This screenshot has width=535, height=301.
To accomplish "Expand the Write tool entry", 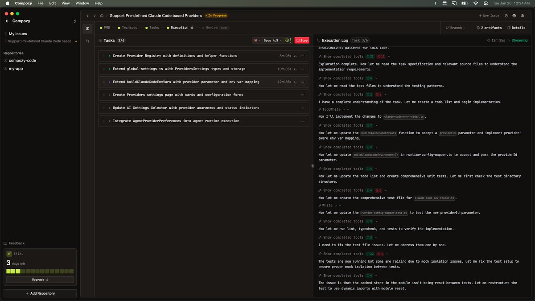I will point(329,206).
